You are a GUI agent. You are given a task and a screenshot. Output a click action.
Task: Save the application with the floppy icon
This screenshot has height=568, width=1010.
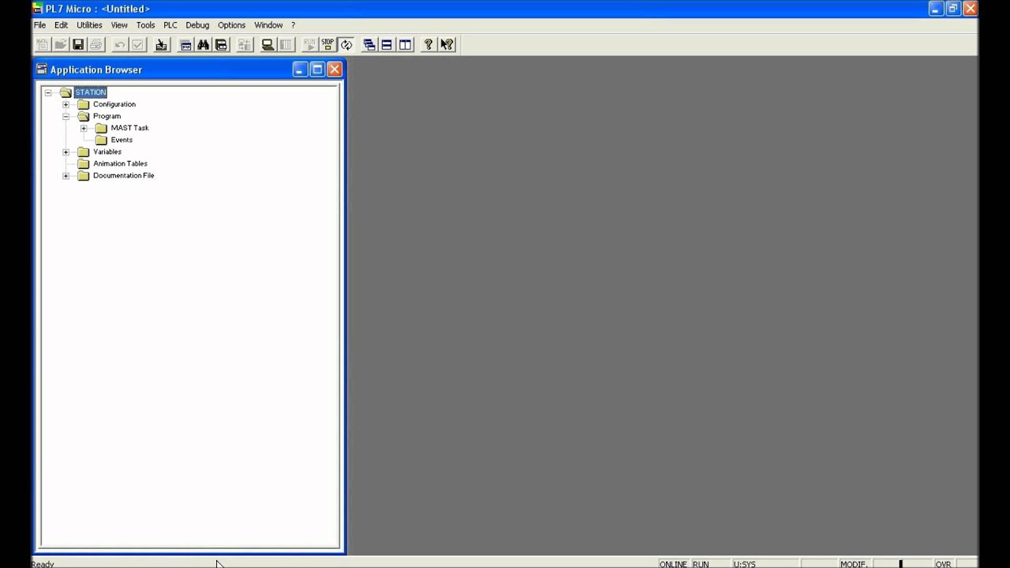[x=78, y=45]
